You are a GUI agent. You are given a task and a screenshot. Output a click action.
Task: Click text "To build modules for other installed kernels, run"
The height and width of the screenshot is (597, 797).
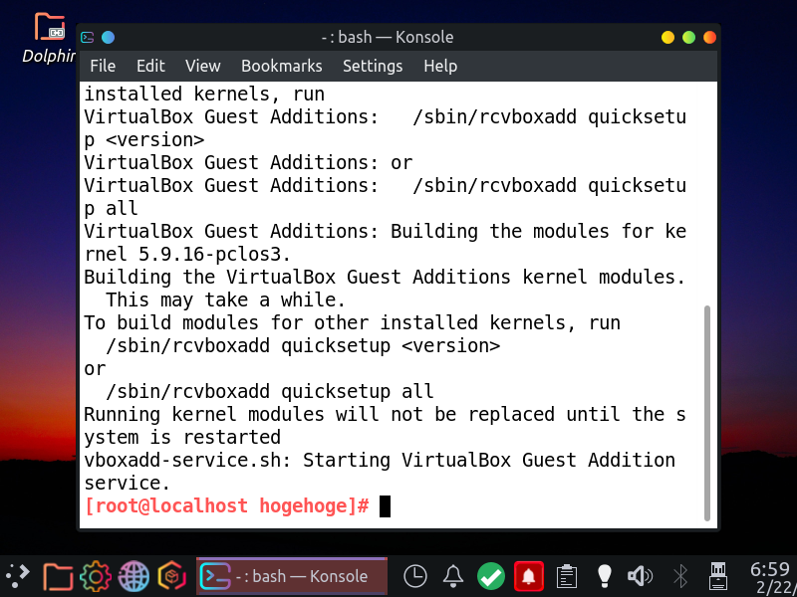(x=352, y=322)
